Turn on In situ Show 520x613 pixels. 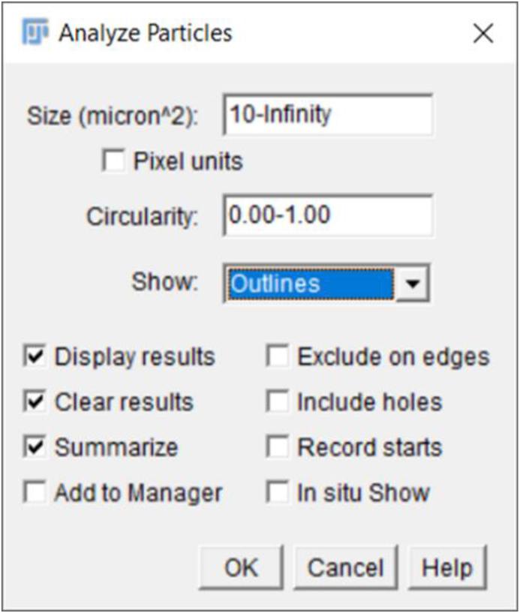[278, 492]
